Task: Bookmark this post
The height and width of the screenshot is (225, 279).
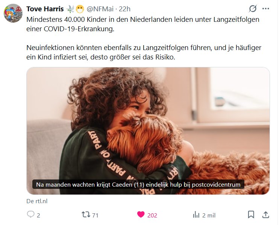Action: [251, 214]
